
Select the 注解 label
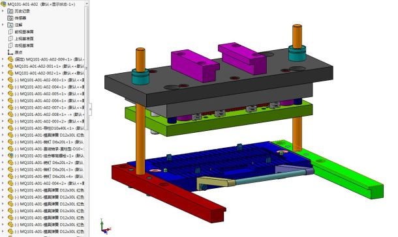pyautogui.click(x=18, y=25)
